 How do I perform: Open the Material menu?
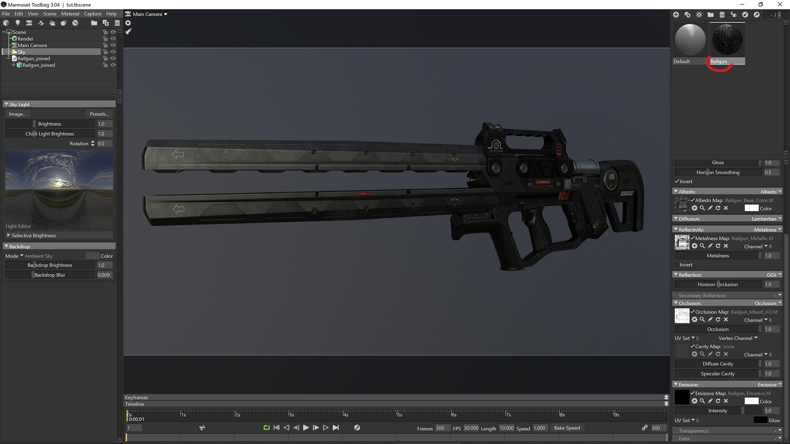coord(70,14)
